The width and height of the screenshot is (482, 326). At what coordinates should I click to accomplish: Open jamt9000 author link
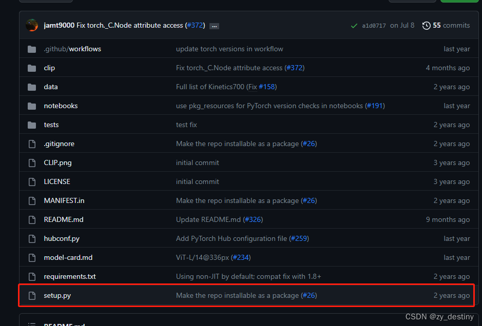point(59,25)
